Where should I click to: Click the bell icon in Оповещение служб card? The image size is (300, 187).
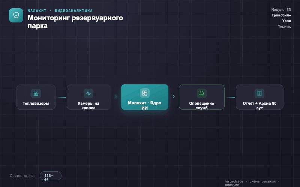click(x=202, y=93)
